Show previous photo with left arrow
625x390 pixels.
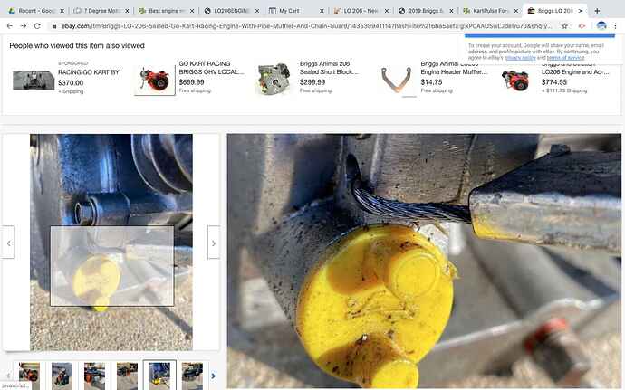point(8,243)
